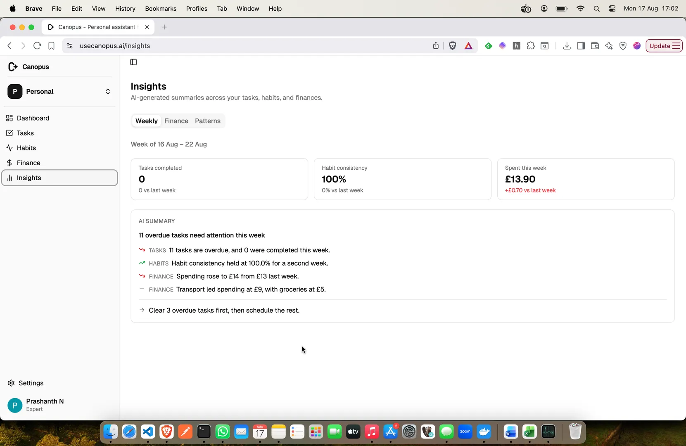
Task: Bookmark this page using bookmark icon
Action: coord(51,46)
